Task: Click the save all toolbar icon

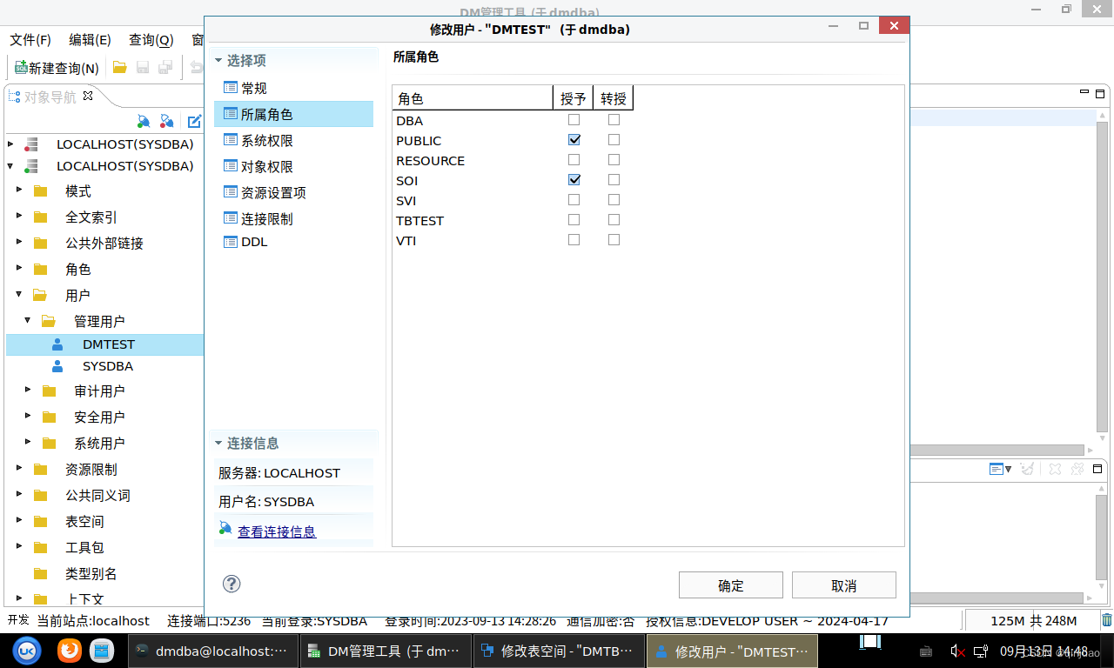Action: tap(165, 67)
